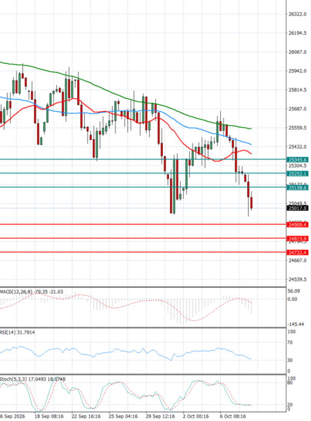Screen dimensions: 311x421
Task: Click the RSI 70 overbought level label
Action: tap(290, 342)
